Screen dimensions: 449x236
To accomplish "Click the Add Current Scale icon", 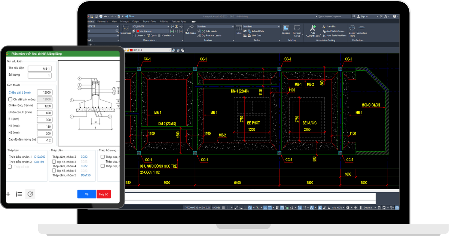I will (x=313, y=29).
